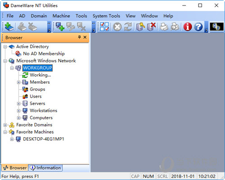Expand the Favorite Domains node
The image size is (225, 180).
(x=5, y=125)
